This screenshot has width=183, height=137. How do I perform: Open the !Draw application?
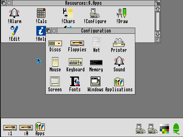pos(122,13)
